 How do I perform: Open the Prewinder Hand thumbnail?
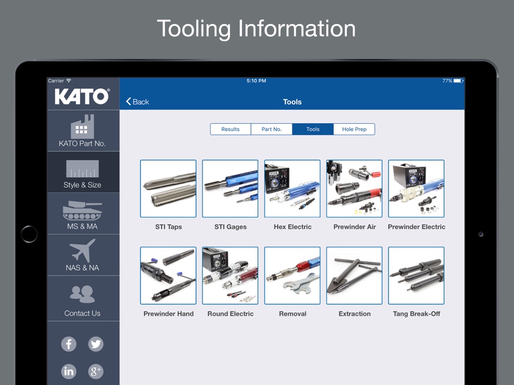click(168, 276)
